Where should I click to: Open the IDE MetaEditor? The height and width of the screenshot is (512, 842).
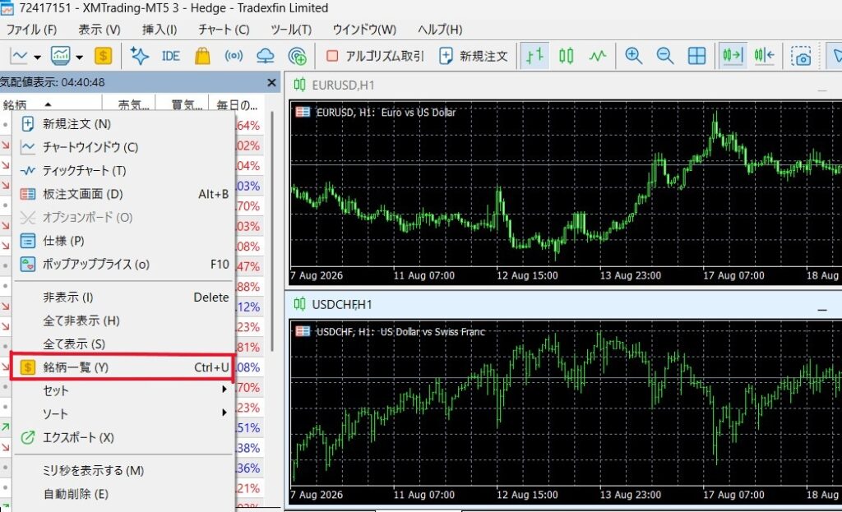[171, 56]
